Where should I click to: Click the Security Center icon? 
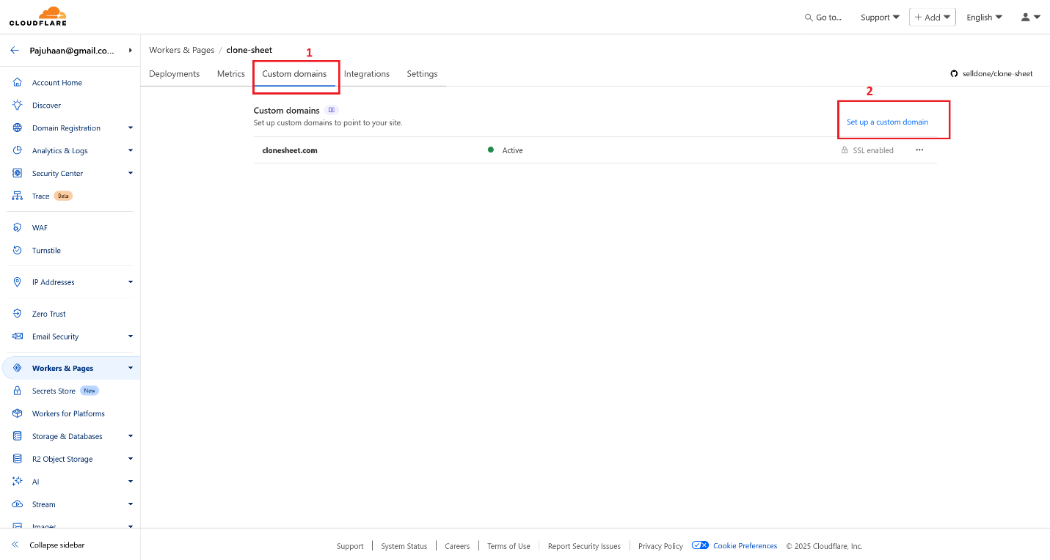18,174
